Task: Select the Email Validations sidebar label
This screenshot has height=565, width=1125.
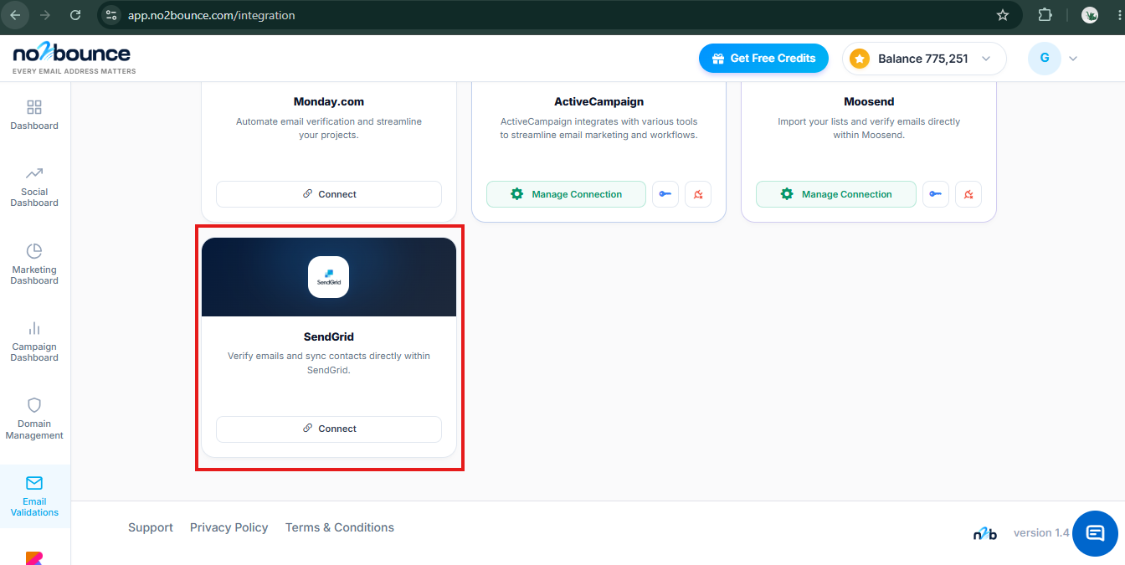Action: click(x=34, y=507)
